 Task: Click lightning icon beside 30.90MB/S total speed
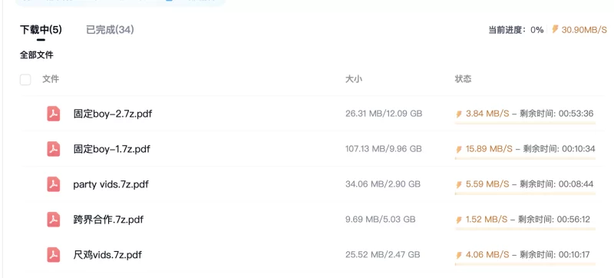(555, 29)
